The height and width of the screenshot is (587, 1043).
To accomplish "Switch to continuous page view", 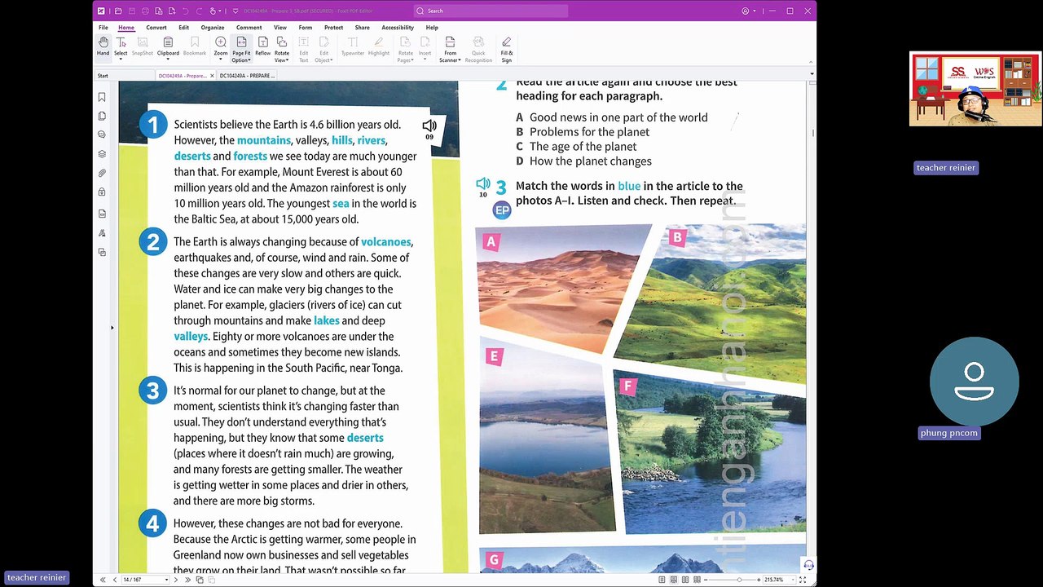I will click(673, 580).
